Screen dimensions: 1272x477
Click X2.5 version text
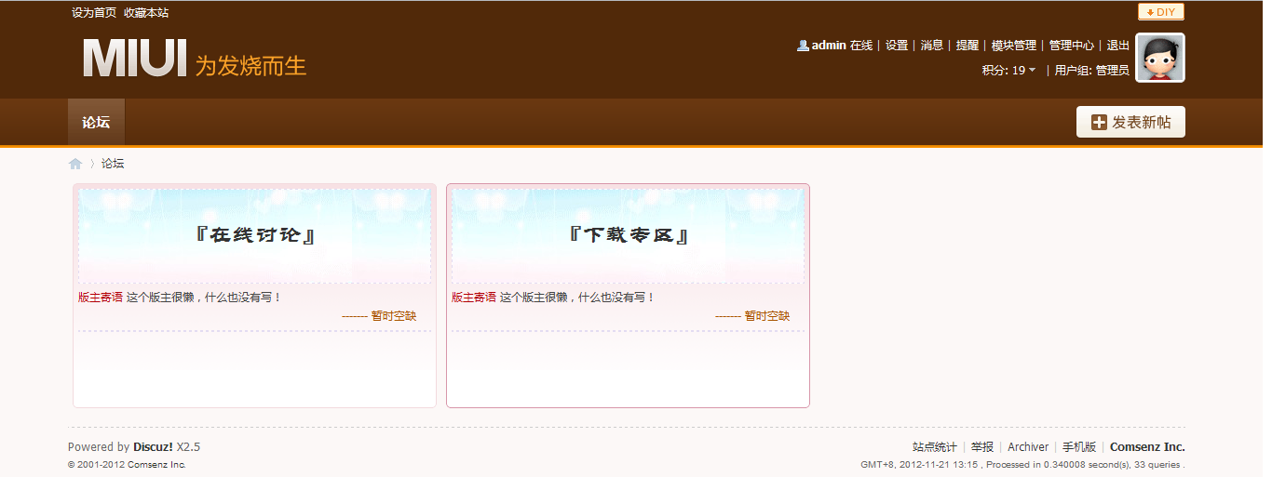coord(188,447)
